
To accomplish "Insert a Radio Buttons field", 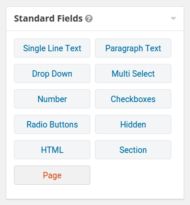I will click(x=52, y=125).
